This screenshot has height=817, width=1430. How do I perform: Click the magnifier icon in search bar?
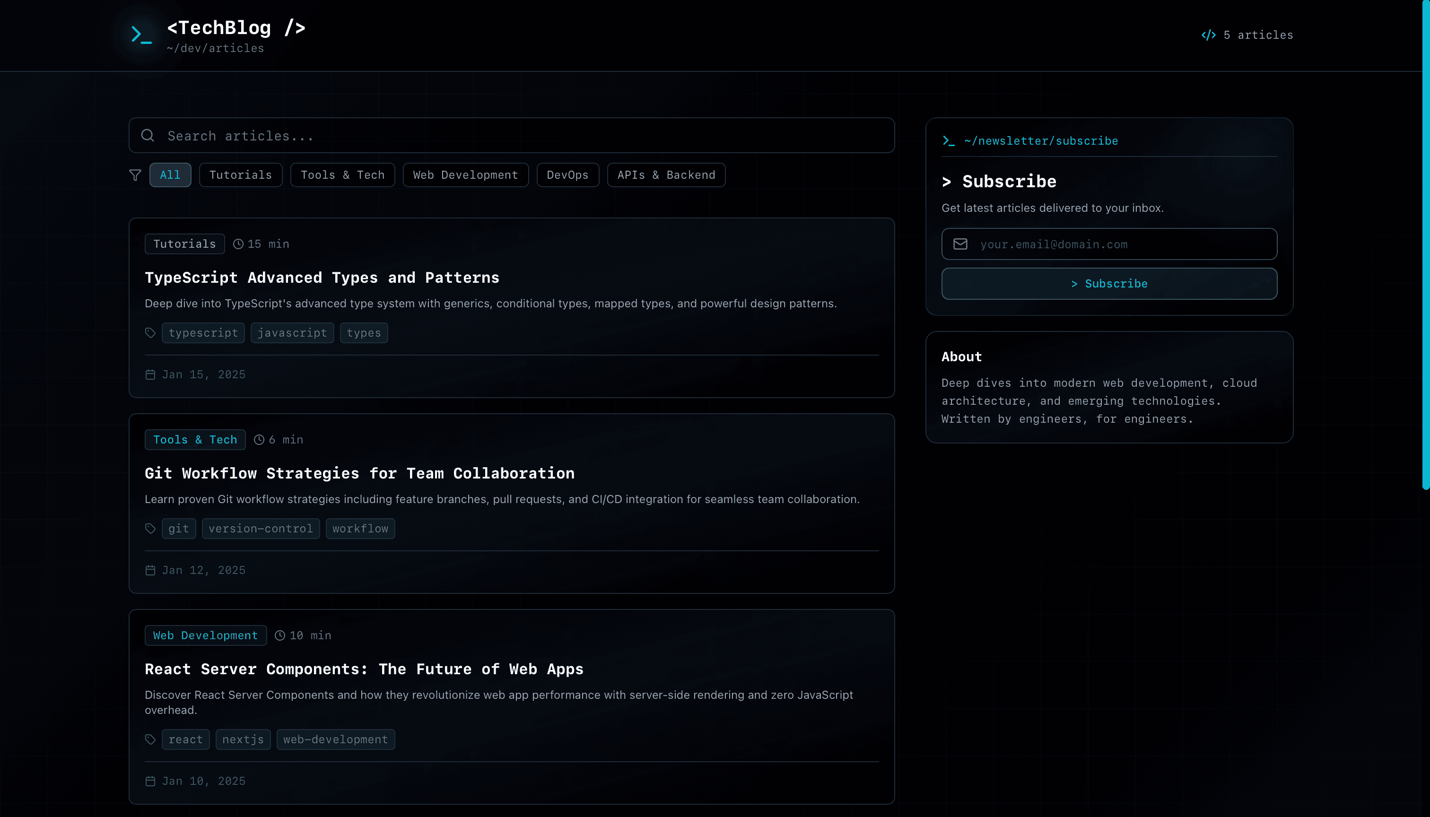coord(148,135)
